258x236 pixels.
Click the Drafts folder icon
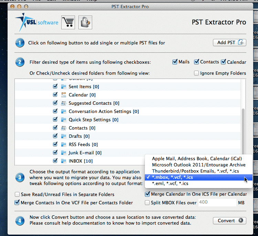64,136
